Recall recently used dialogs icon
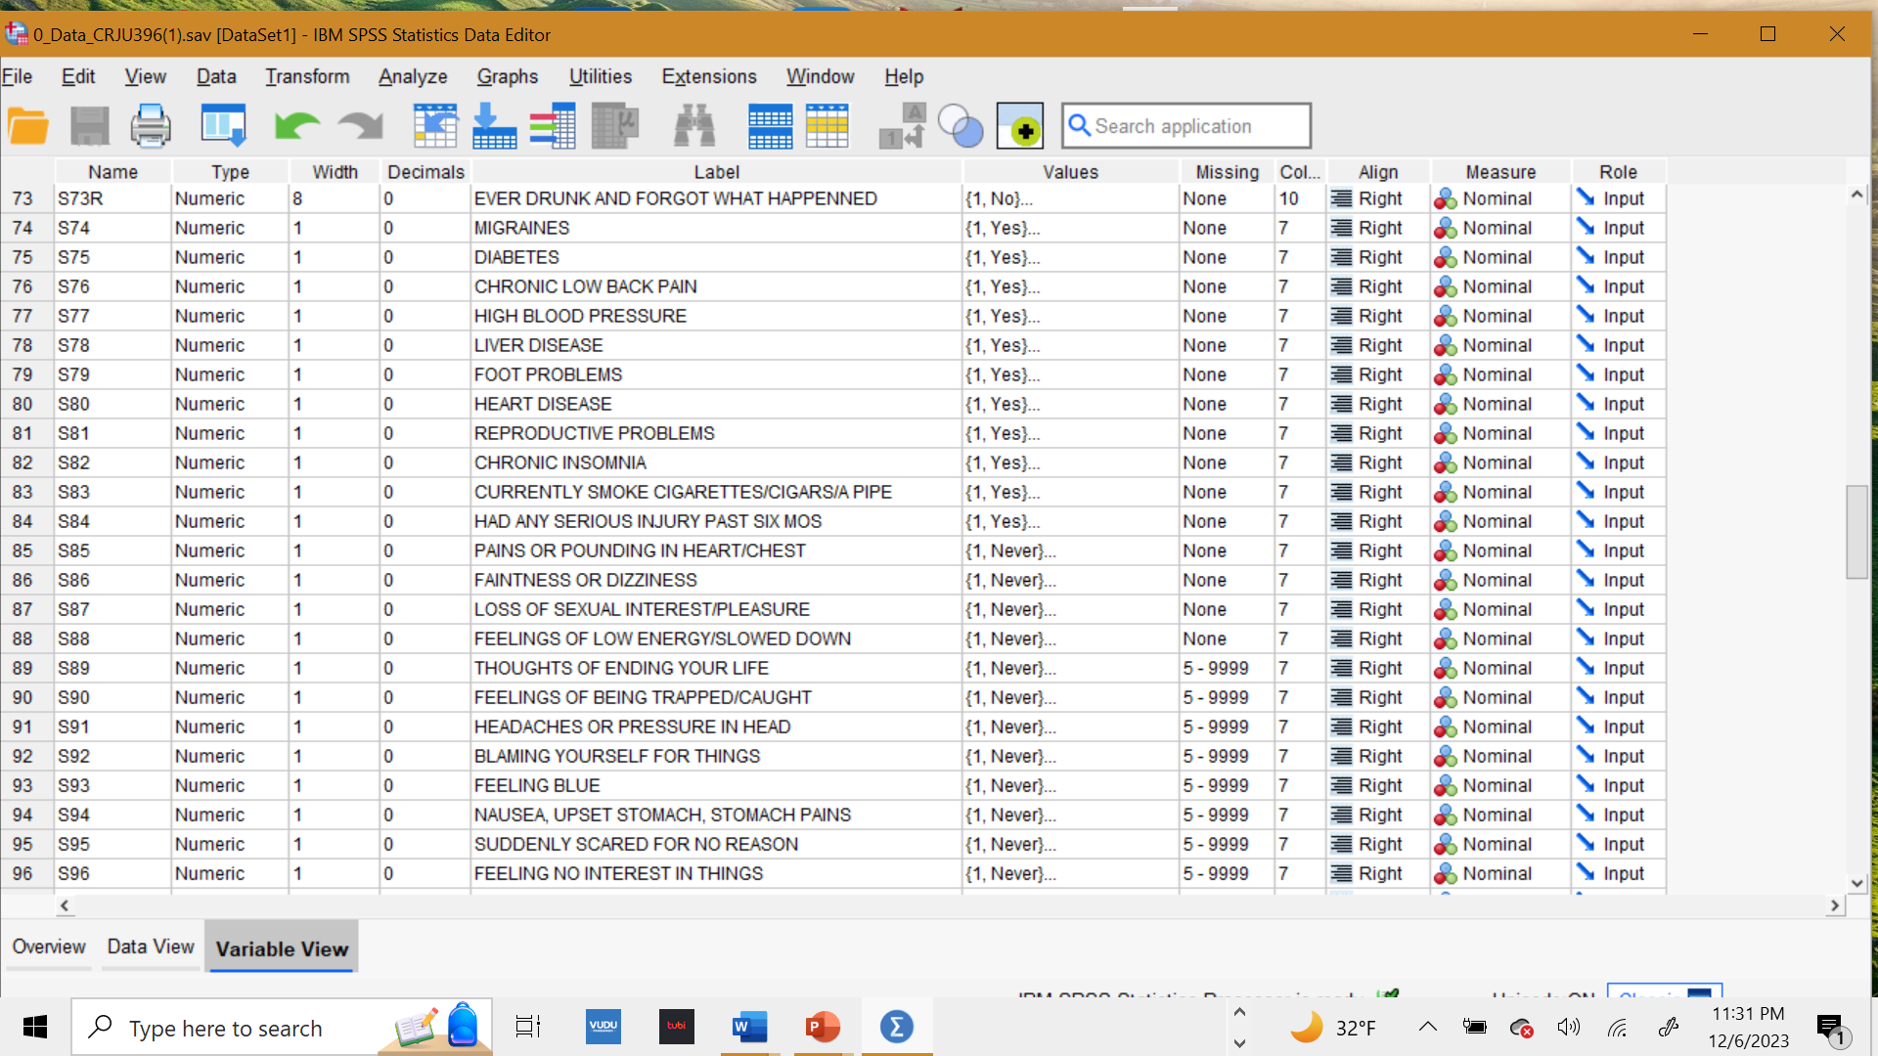Image resolution: width=1878 pixels, height=1056 pixels. click(223, 126)
